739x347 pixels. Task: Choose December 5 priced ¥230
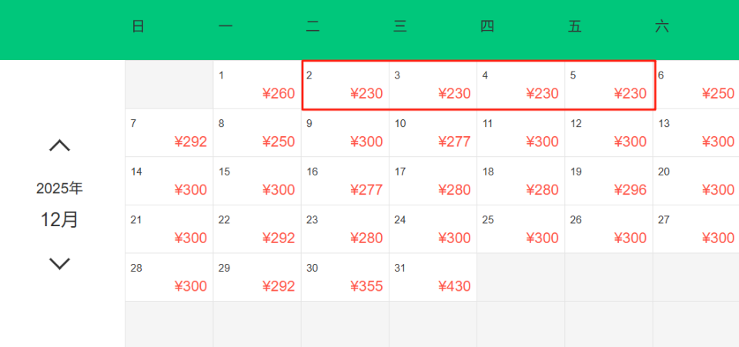(x=608, y=85)
